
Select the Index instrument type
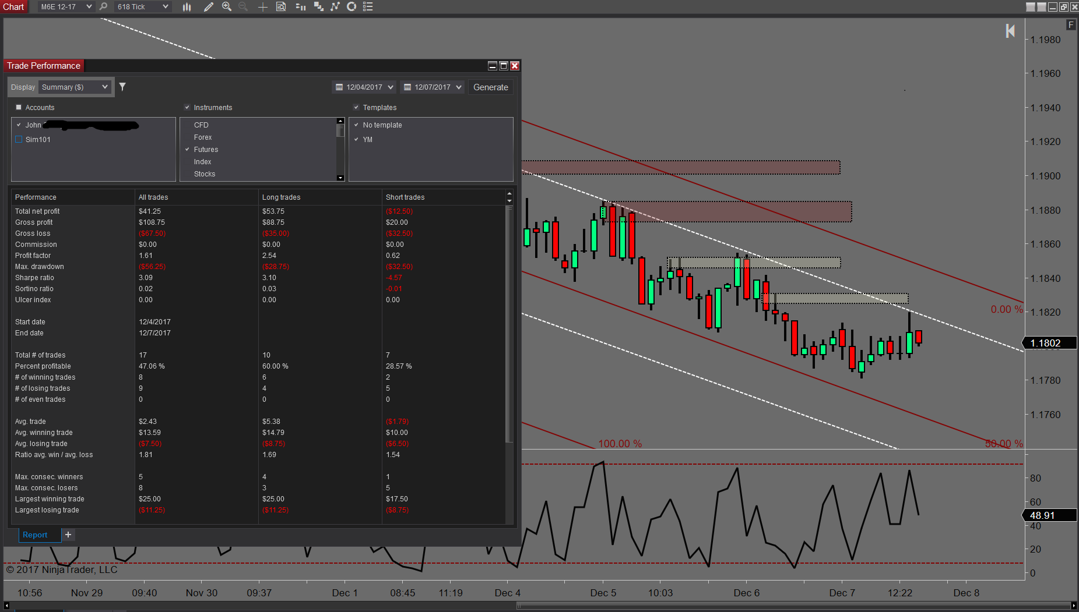[202, 161]
